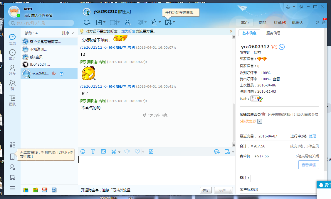Screen dimensions: 331x199
Task: Click the phone call icon in the title bar
Action: coord(288,7)
